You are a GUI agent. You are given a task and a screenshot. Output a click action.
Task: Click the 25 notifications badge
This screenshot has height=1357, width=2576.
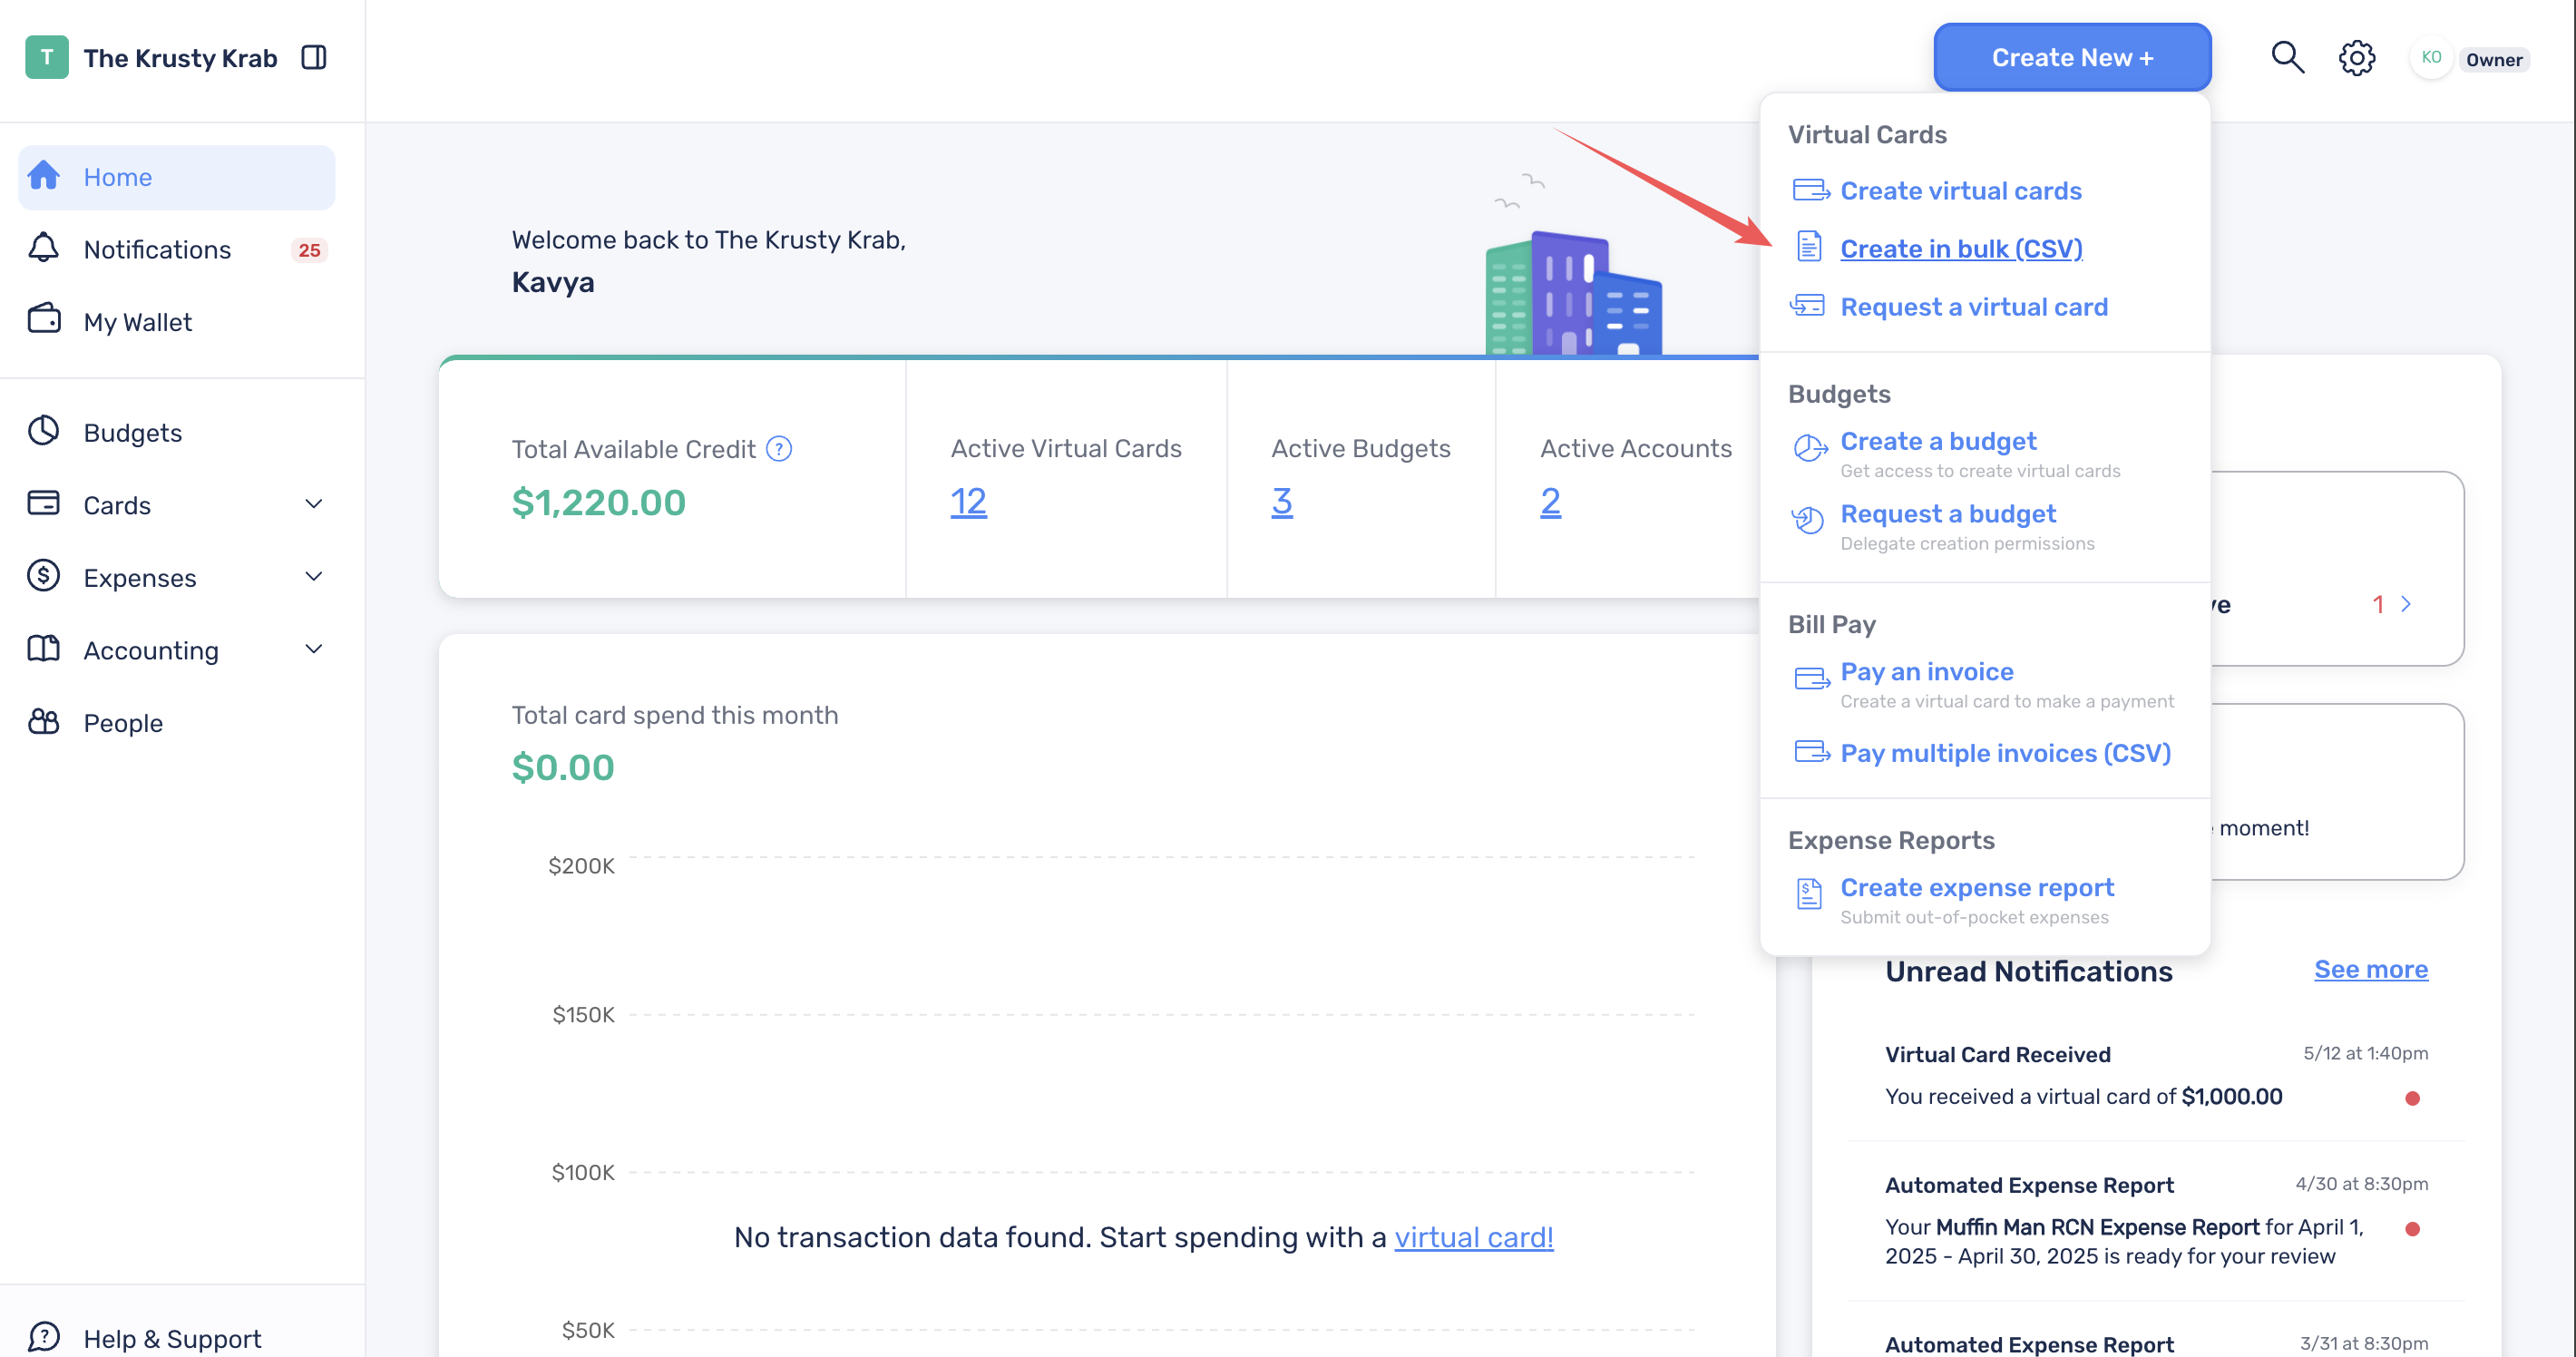pos(310,250)
